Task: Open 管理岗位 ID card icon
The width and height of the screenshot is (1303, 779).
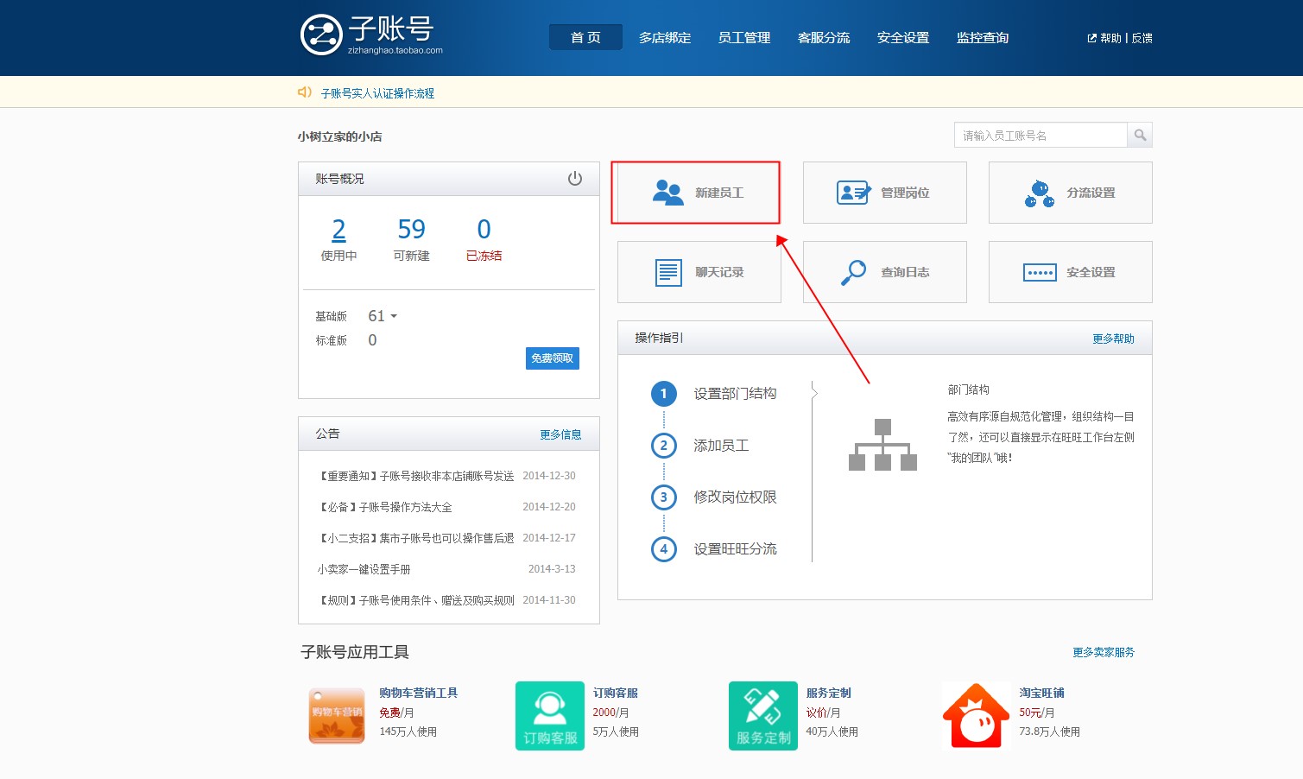Action: pyautogui.click(x=853, y=193)
